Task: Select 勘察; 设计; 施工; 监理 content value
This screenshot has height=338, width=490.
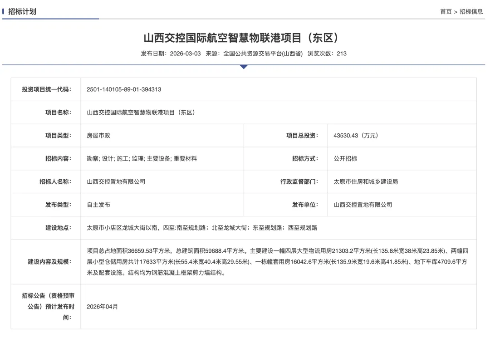Action: 142,159
